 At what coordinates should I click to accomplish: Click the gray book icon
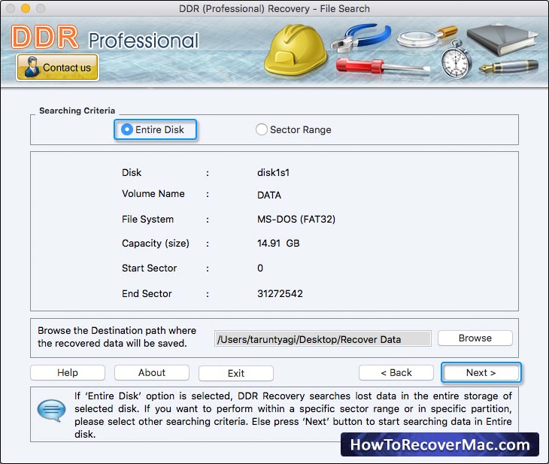pos(502,39)
